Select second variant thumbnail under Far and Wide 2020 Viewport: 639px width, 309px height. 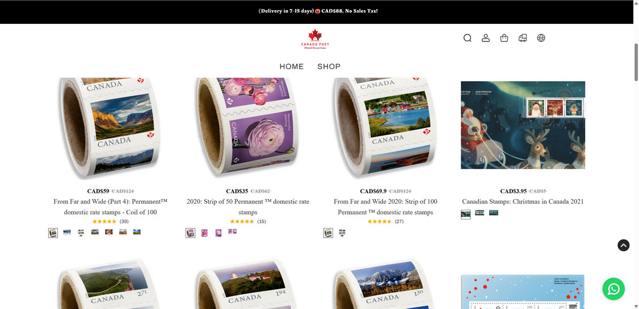coord(342,232)
